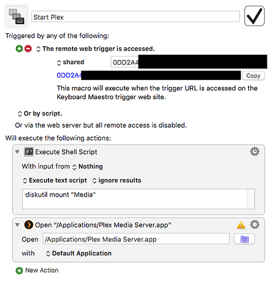Change the shared trigger option dropdown
The width and height of the screenshot is (271, 291).
click(70, 62)
